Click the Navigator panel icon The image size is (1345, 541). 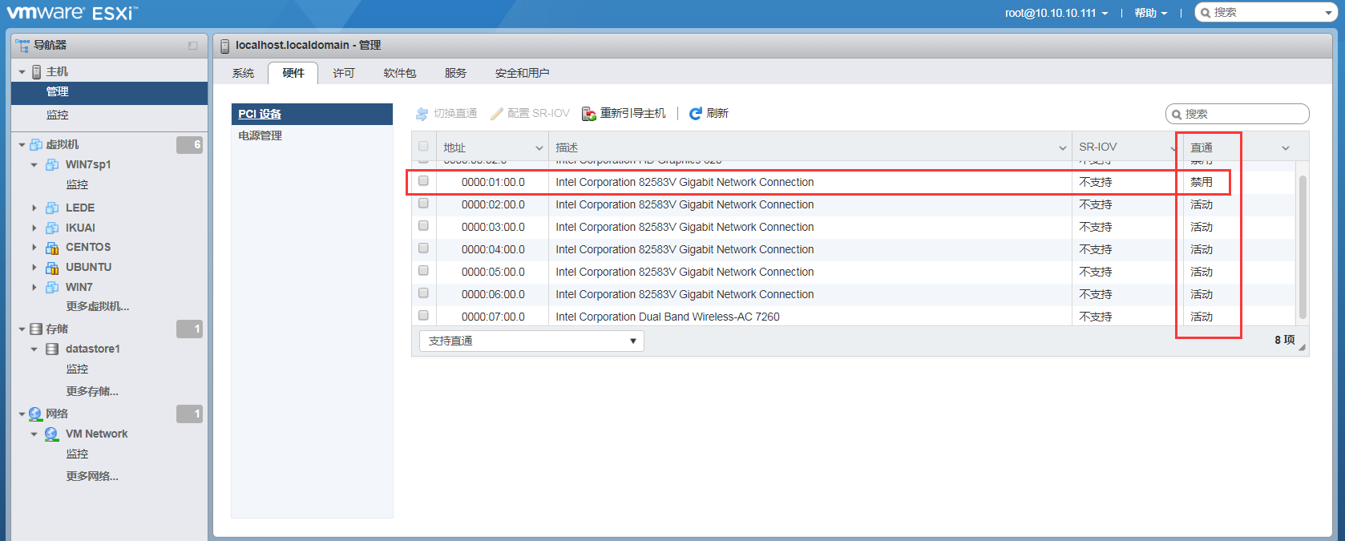[x=22, y=45]
